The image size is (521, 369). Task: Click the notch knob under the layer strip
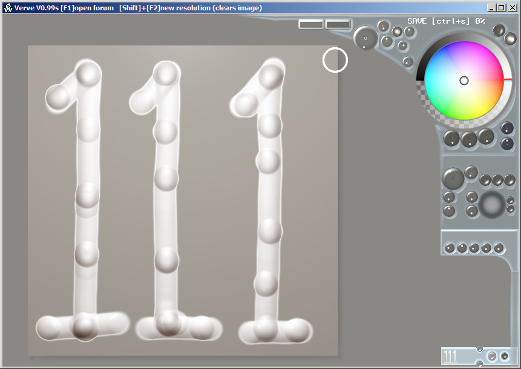(x=479, y=363)
